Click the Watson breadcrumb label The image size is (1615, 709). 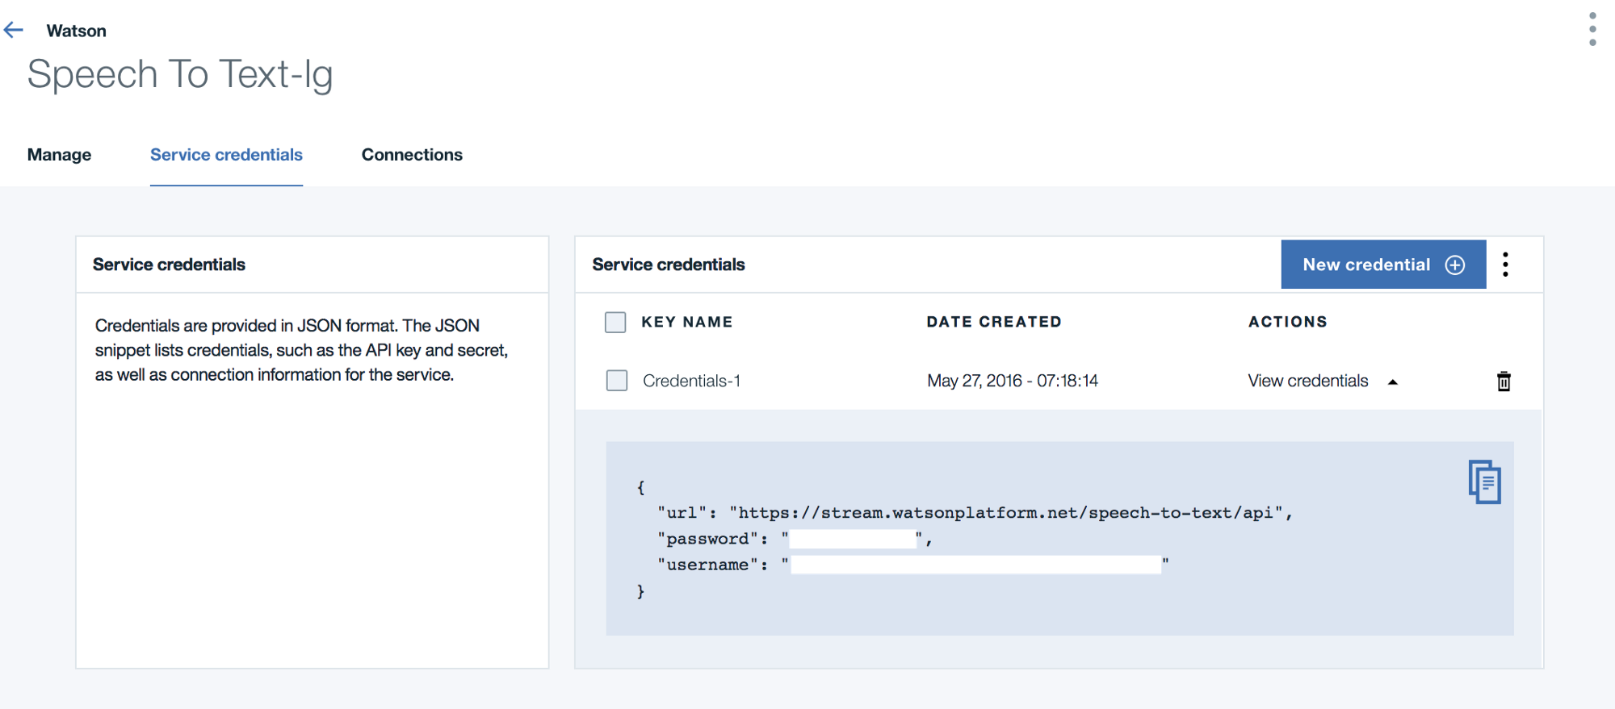coord(77,31)
